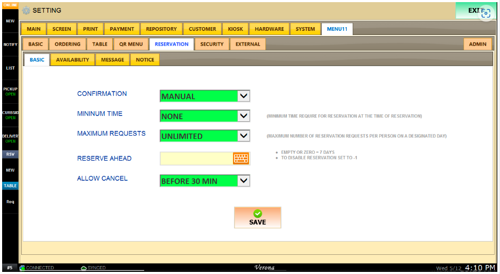Click the Connected network status icon
Screen dimensions: 500x274
coord(22,268)
